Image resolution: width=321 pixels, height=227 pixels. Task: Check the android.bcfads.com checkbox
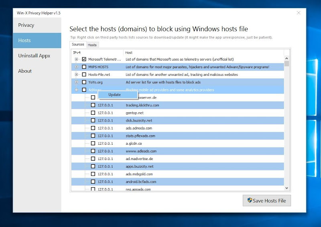coord(93,182)
